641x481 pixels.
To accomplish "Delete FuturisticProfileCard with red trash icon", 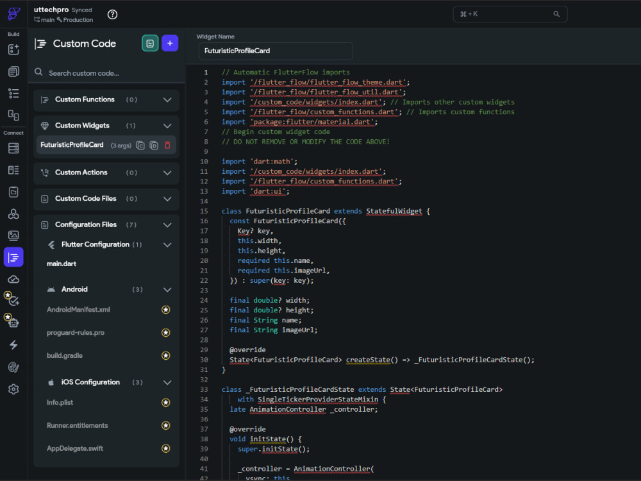I will click(167, 145).
